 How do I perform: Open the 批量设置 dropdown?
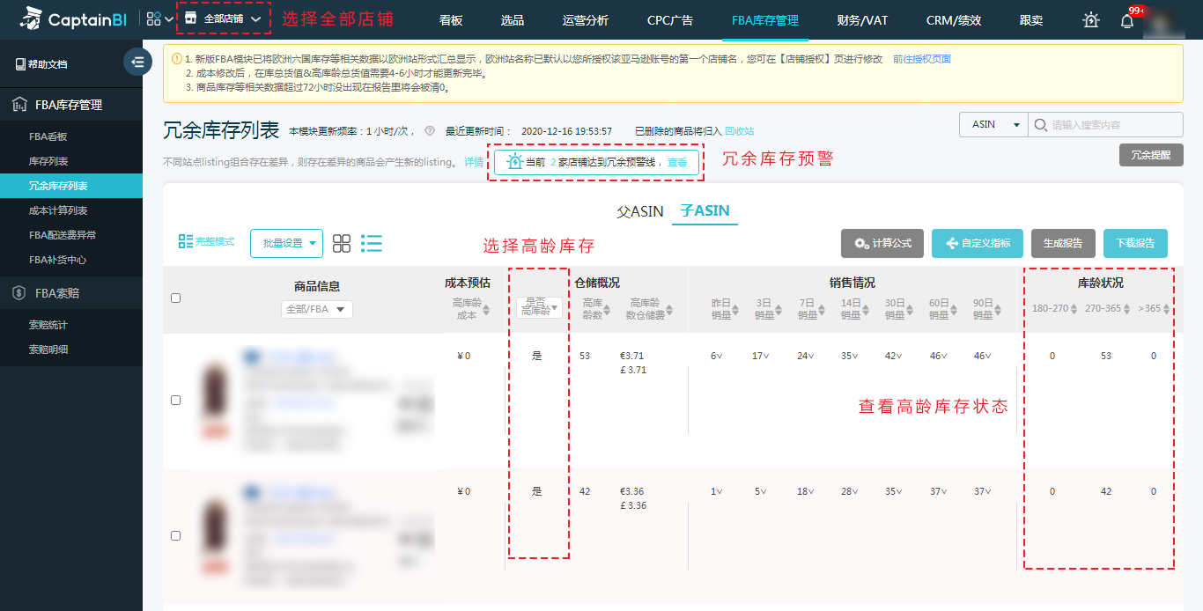point(287,244)
